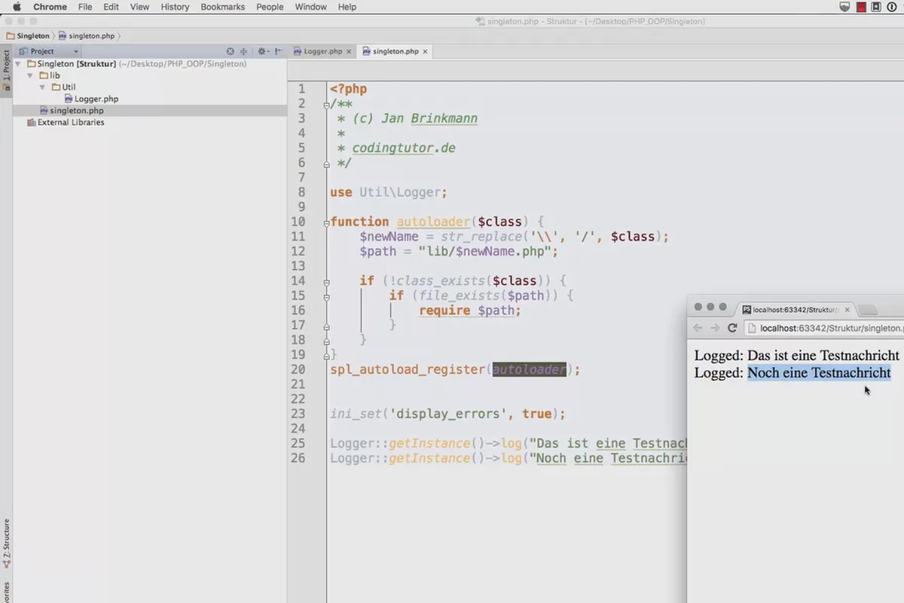Click the scroll-from-source target icon
Viewport: 904px width, 603px height.
click(x=231, y=51)
